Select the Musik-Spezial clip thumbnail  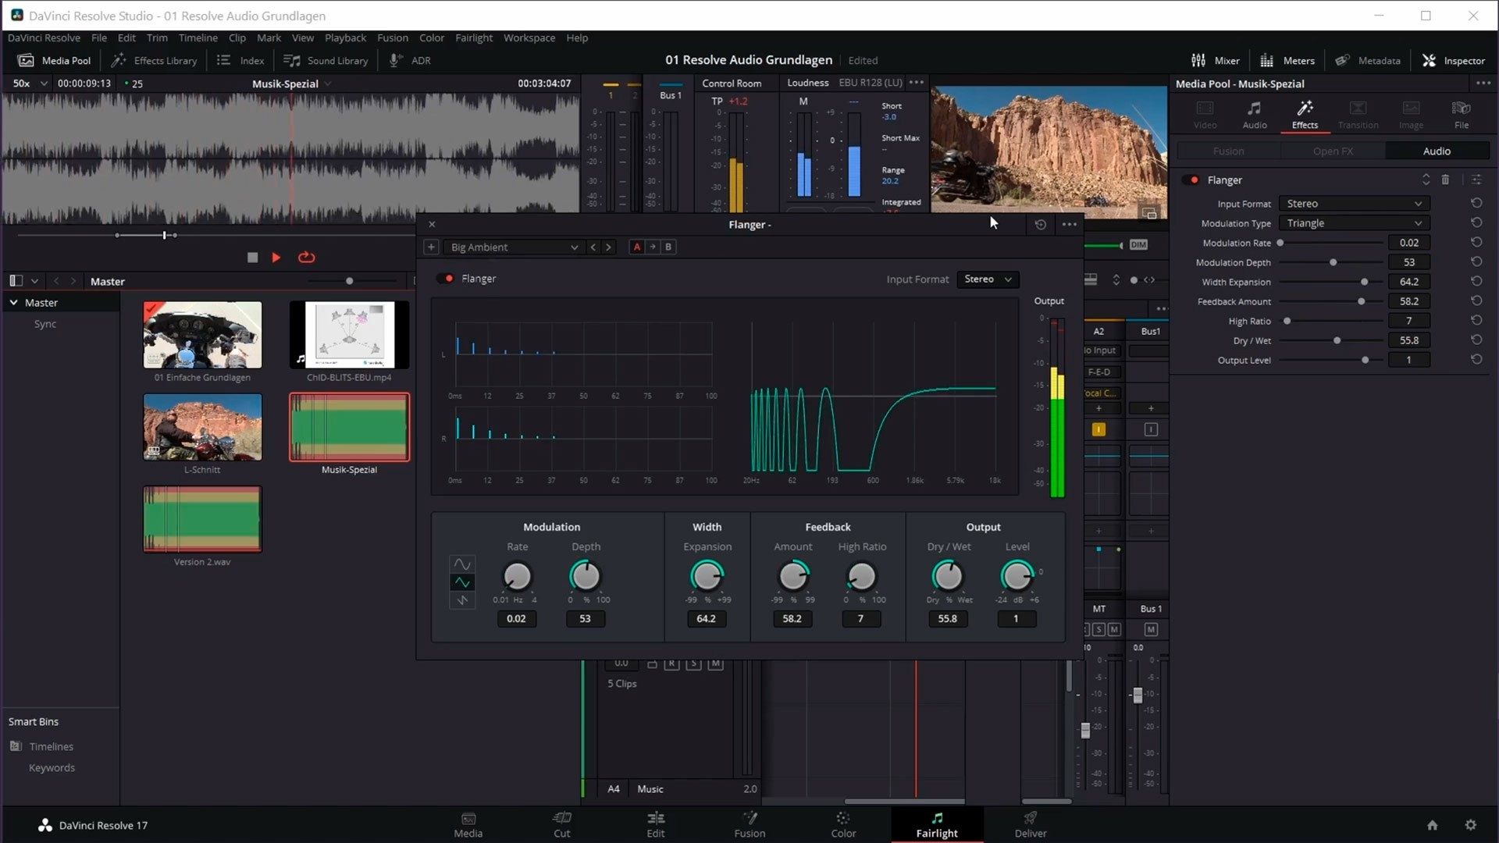point(349,426)
